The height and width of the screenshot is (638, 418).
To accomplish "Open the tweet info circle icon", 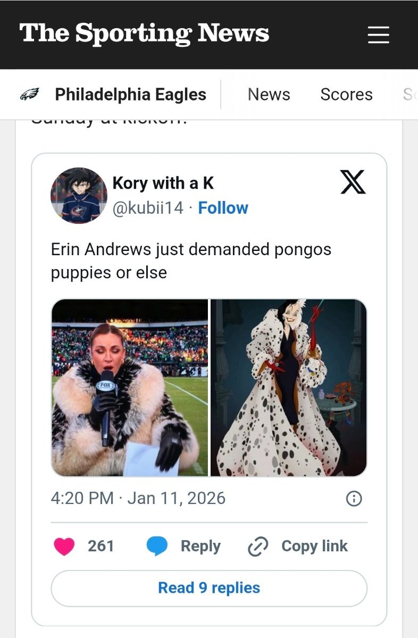I will pyautogui.click(x=354, y=498).
